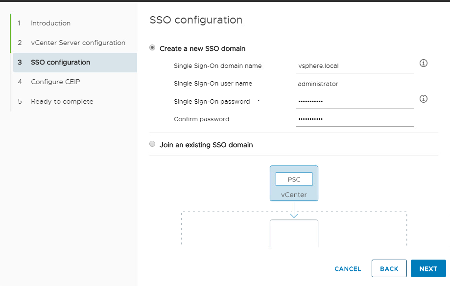The height and width of the screenshot is (286, 450).
Task: Select the Create a new SSO domain option
Action: tap(152, 48)
